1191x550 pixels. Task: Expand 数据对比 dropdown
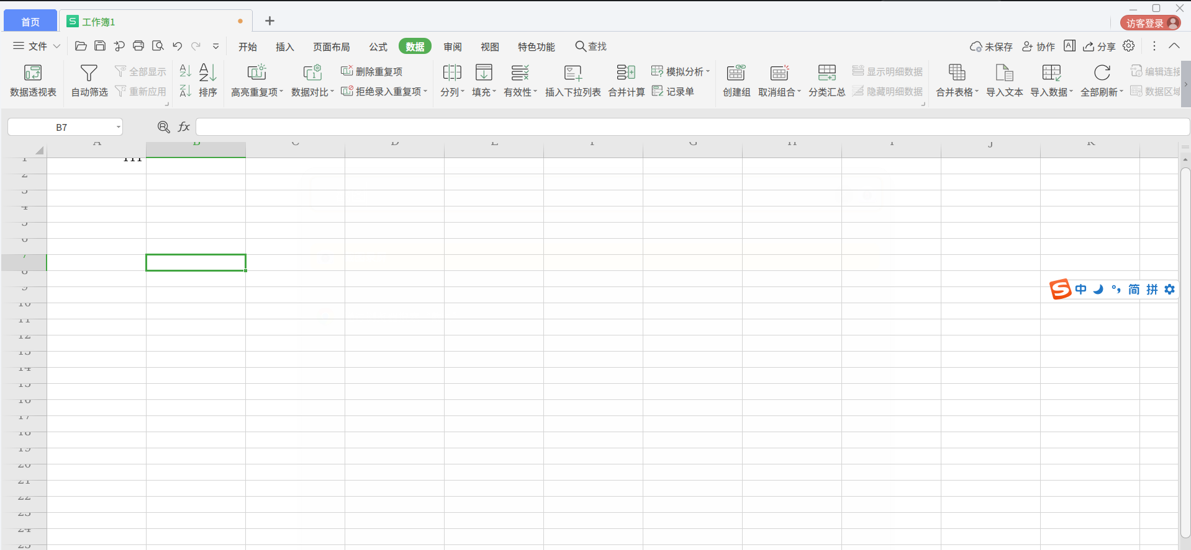332,92
